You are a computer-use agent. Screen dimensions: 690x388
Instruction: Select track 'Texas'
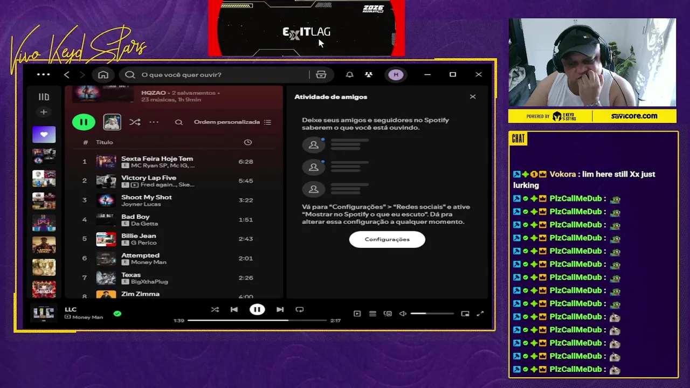point(131,275)
